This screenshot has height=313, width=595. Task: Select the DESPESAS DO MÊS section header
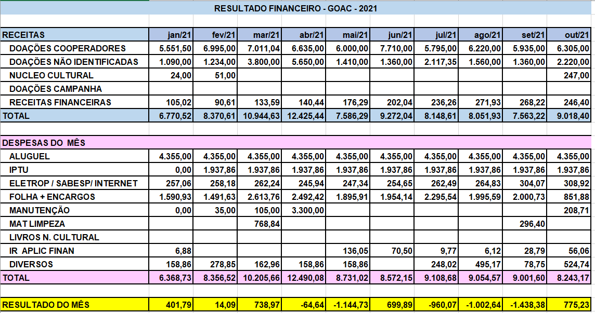click(x=295, y=142)
